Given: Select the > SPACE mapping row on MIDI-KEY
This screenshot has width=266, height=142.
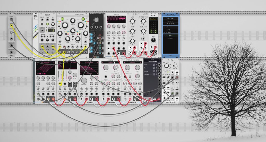Looking at the screenshot, I should pos(170,35).
